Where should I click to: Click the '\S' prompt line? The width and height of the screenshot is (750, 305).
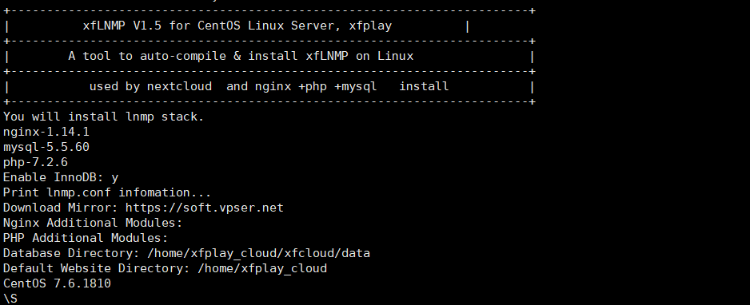tap(10, 299)
